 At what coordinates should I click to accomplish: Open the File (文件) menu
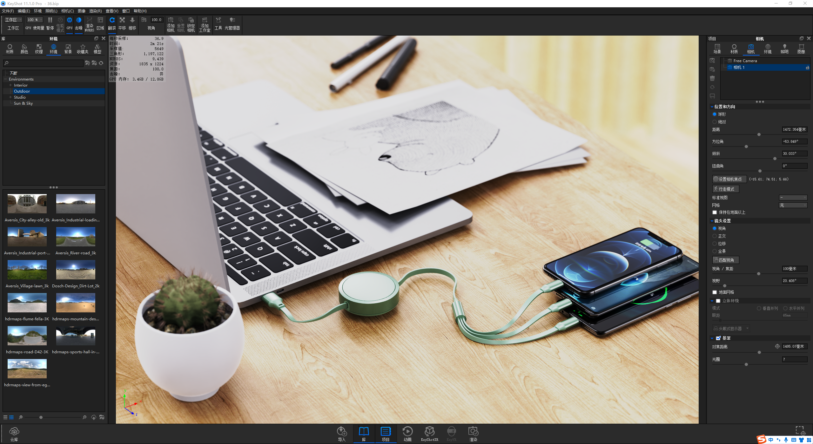point(8,11)
